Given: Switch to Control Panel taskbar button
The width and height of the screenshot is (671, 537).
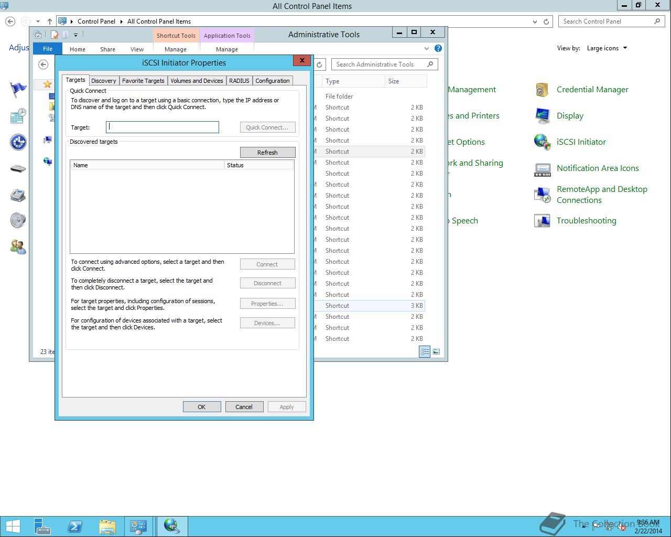Looking at the screenshot, I should (x=138, y=526).
